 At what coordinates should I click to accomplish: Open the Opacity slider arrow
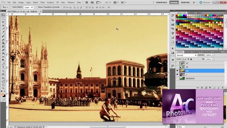[213, 55]
